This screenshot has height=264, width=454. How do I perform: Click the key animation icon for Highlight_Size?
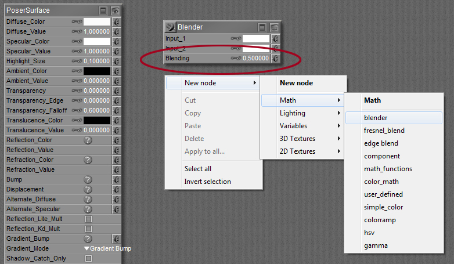point(77,61)
